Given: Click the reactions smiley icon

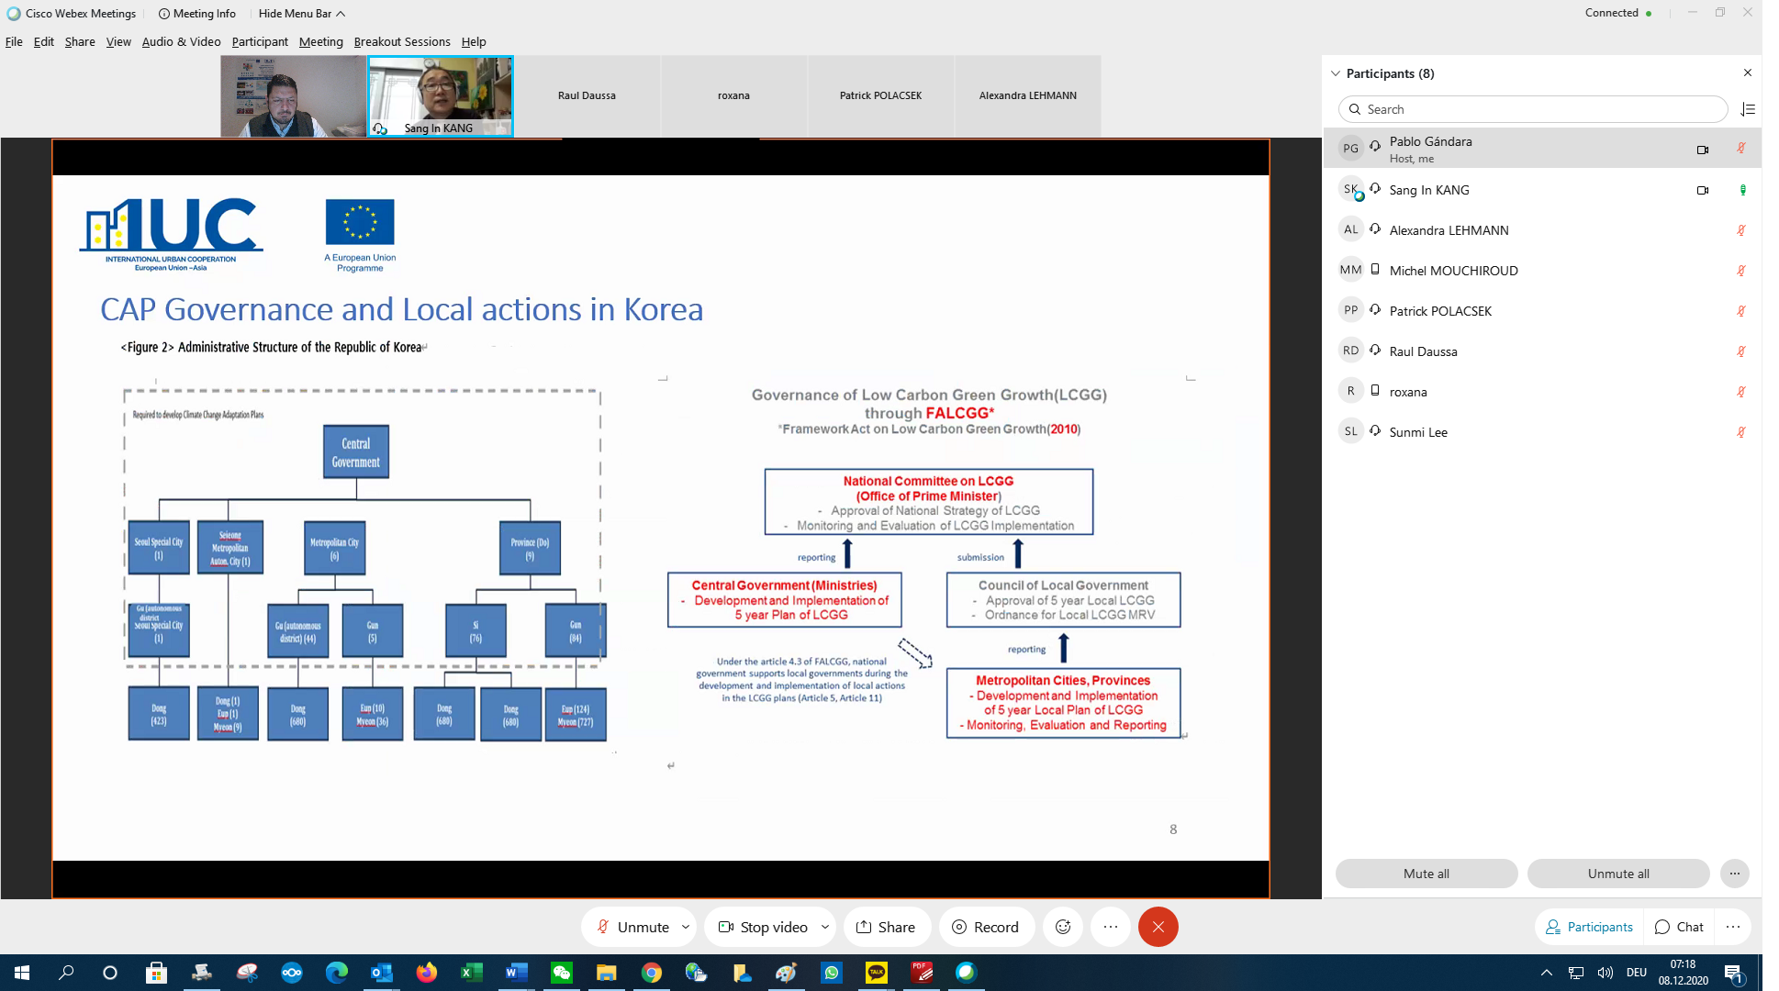Looking at the screenshot, I should click(x=1063, y=927).
